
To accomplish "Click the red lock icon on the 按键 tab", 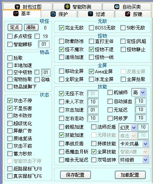I will pos(128,14).
